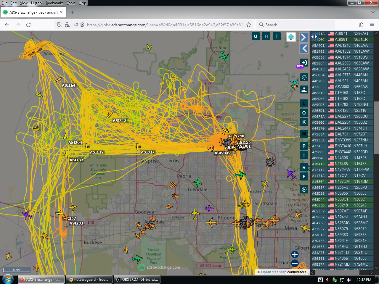Open the login (BETA) sign-in icon
This screenshot has width=379, height=284.
(304, 62)
